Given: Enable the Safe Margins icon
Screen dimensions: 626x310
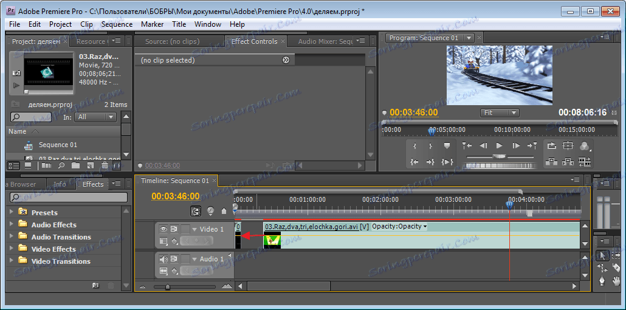Looking at the screenshot, I should pos(568,146).
